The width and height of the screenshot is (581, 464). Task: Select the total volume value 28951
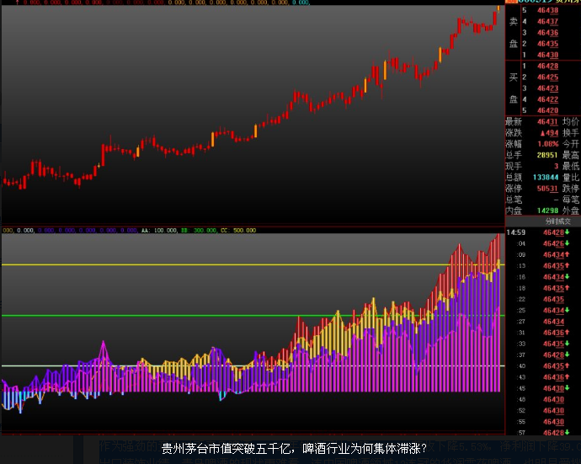[547, 155]
